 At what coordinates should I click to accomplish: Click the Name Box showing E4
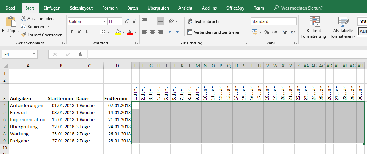17,54
